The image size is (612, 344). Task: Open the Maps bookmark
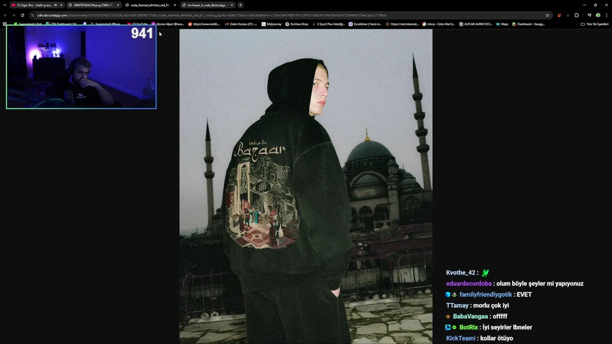(x=502, y=24)
